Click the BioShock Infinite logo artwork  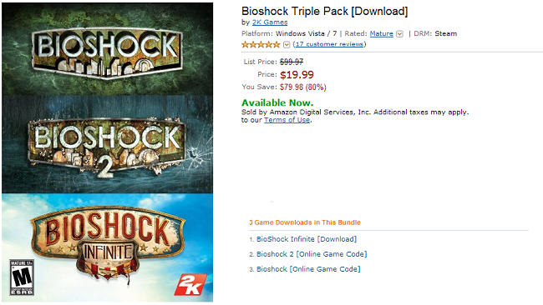pos(108,243)
